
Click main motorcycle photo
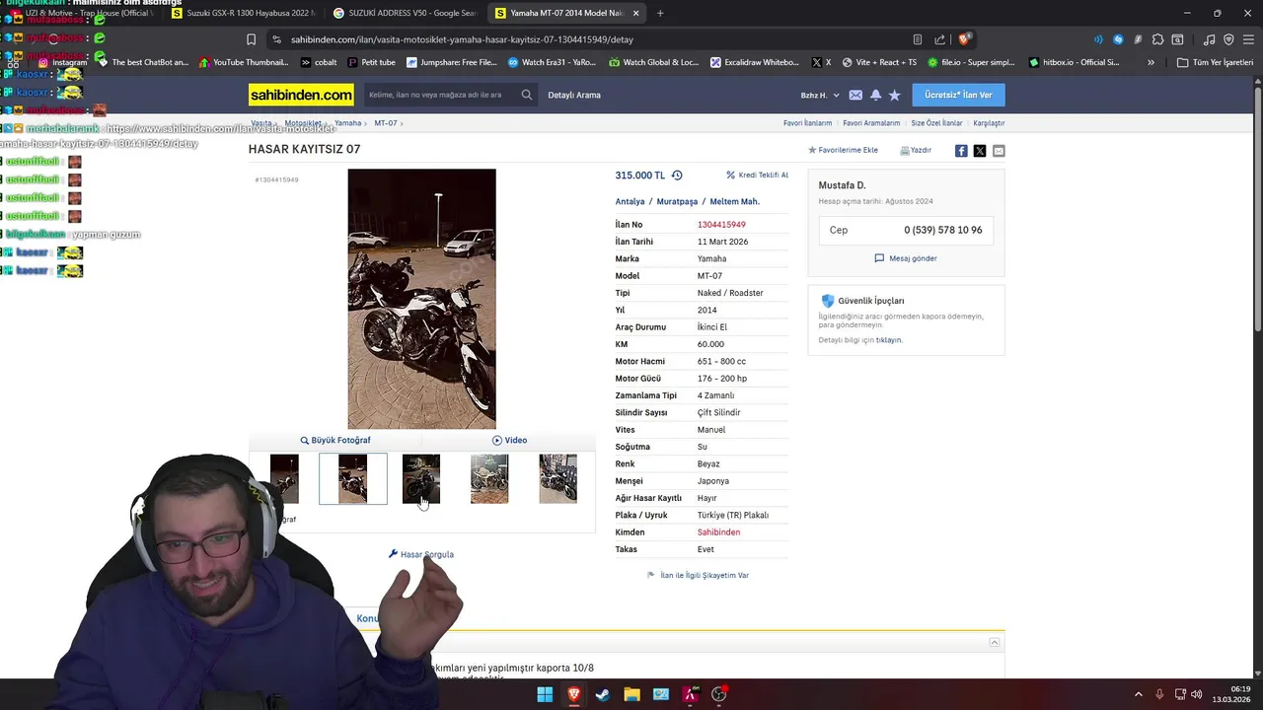click(421, 299)
